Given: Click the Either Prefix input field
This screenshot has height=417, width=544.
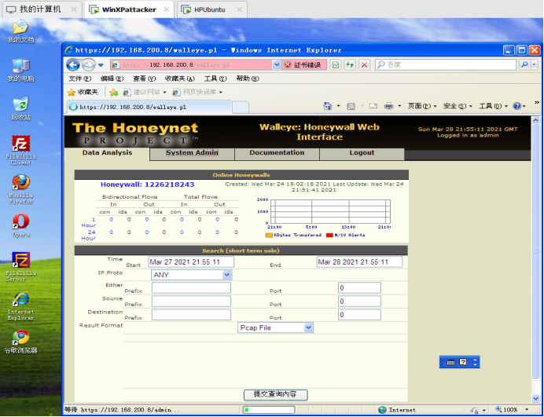Looking at the screenshot, I should 191,287.
